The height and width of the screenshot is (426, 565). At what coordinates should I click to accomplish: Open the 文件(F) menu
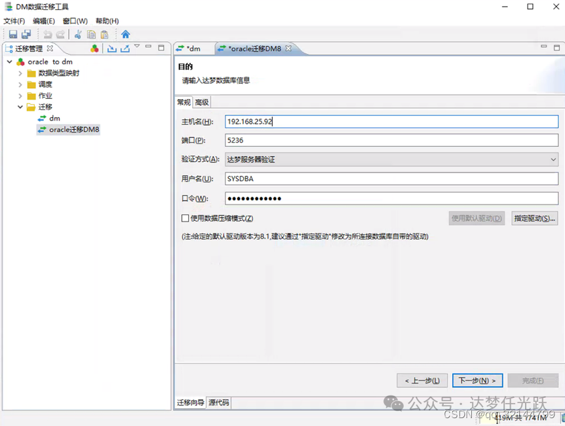[14, 21]
